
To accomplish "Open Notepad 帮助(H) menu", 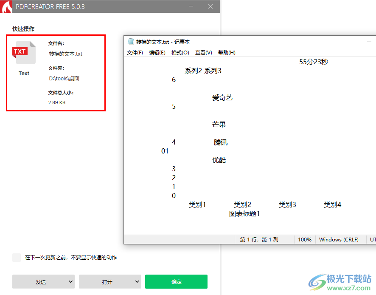I will (227, 52).
